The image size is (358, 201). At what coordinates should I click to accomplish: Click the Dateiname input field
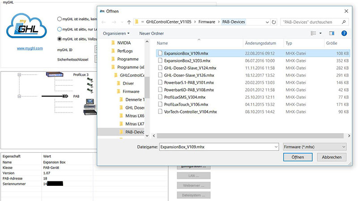pyautogui.click(x=217, y=147)
